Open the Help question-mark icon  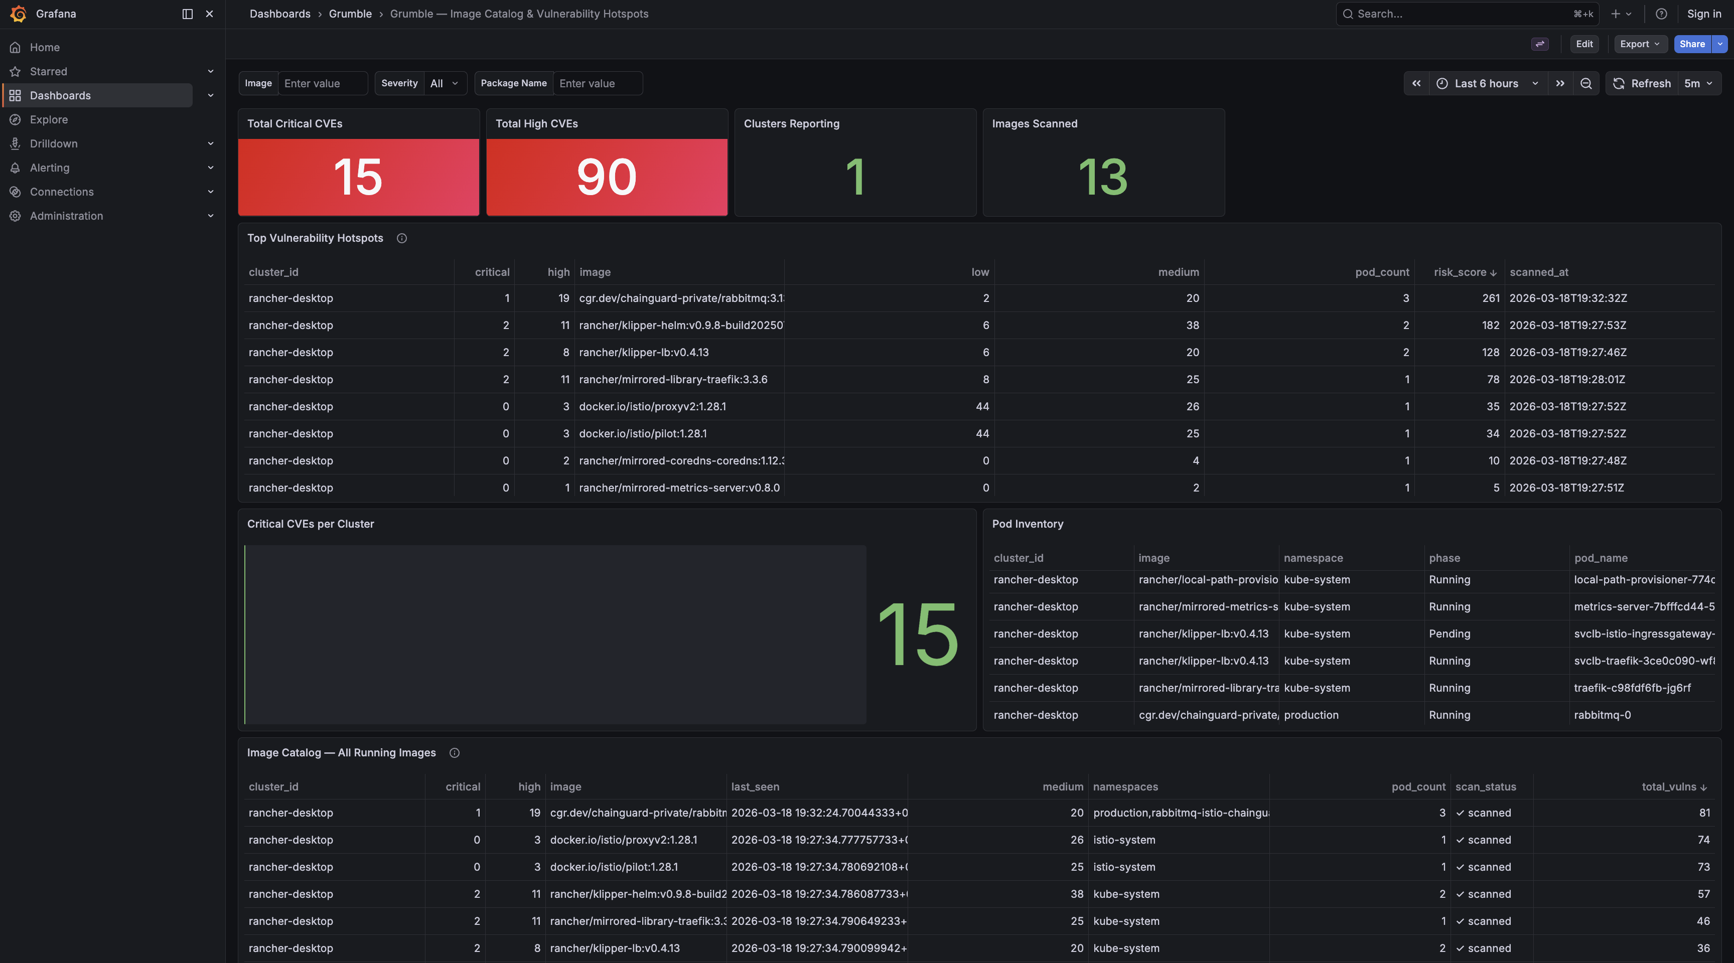point(1661,14)
